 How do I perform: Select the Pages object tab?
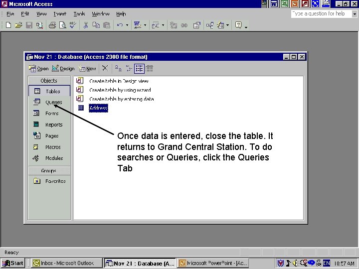tap(49, 135)
